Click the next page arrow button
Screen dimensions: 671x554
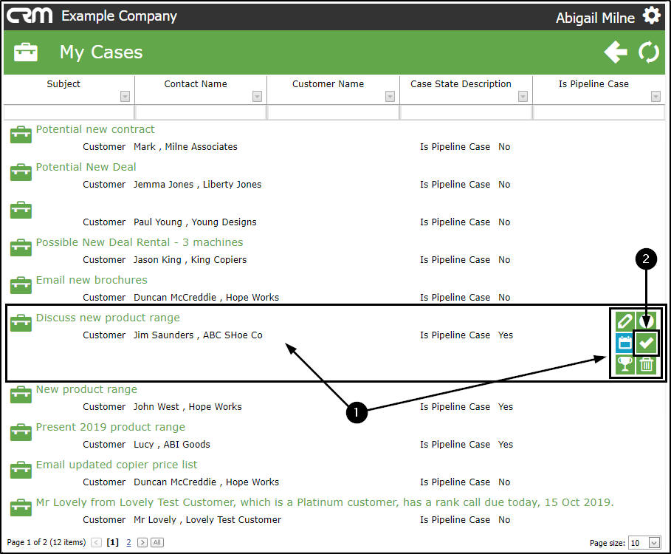tap(142, 542)
